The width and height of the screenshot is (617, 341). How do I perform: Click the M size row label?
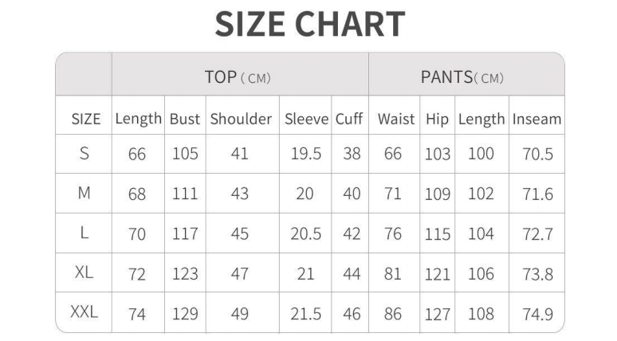click(x=84, y=194)
